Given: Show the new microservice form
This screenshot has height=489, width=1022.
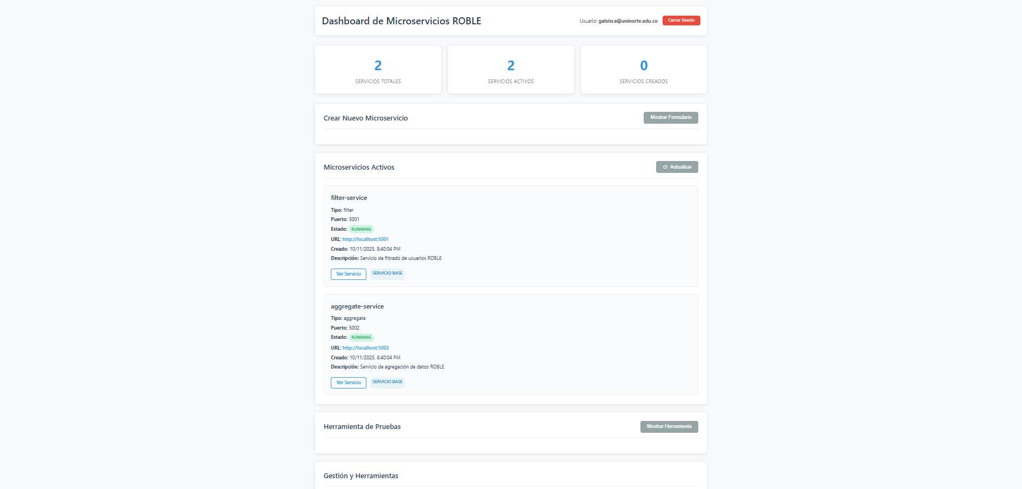Looking at the screenshot, I should coord(670,118).
